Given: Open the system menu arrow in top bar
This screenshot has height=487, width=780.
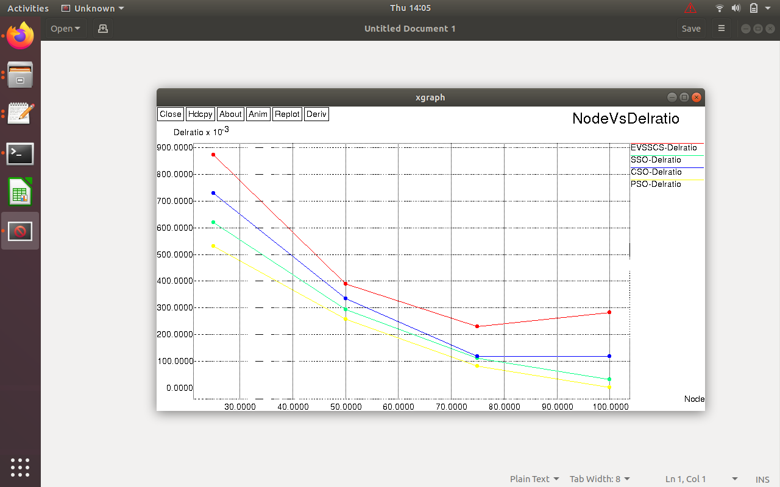Looking at the screenshot, I should point(769,9).
